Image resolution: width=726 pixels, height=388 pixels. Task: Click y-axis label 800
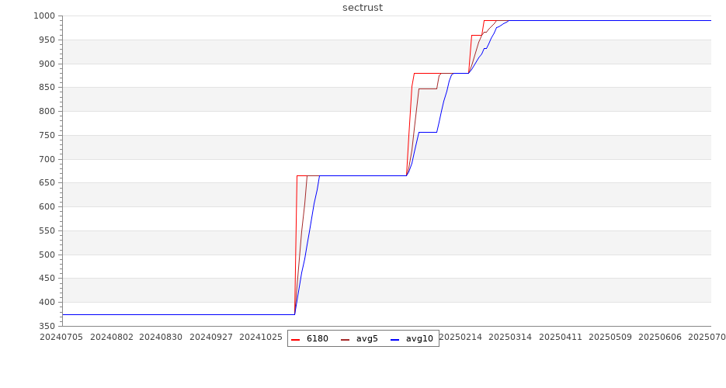(x=47, y=112)
